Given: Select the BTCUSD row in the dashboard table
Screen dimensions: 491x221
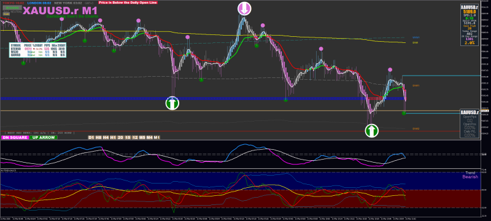Looking at the screenshot, I should (x=37, y=49).
